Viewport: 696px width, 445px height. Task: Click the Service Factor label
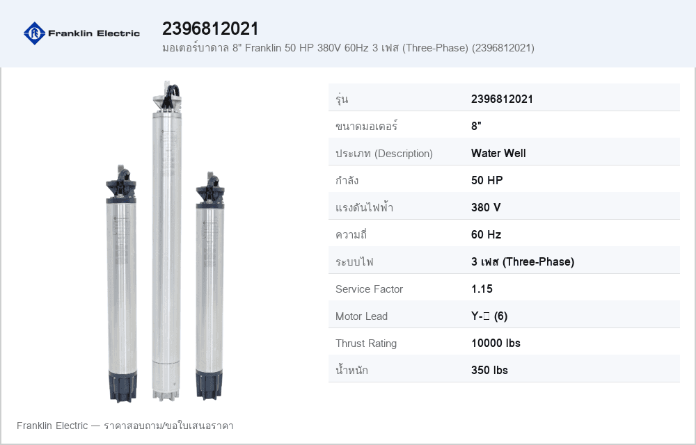tap(369, 289)
